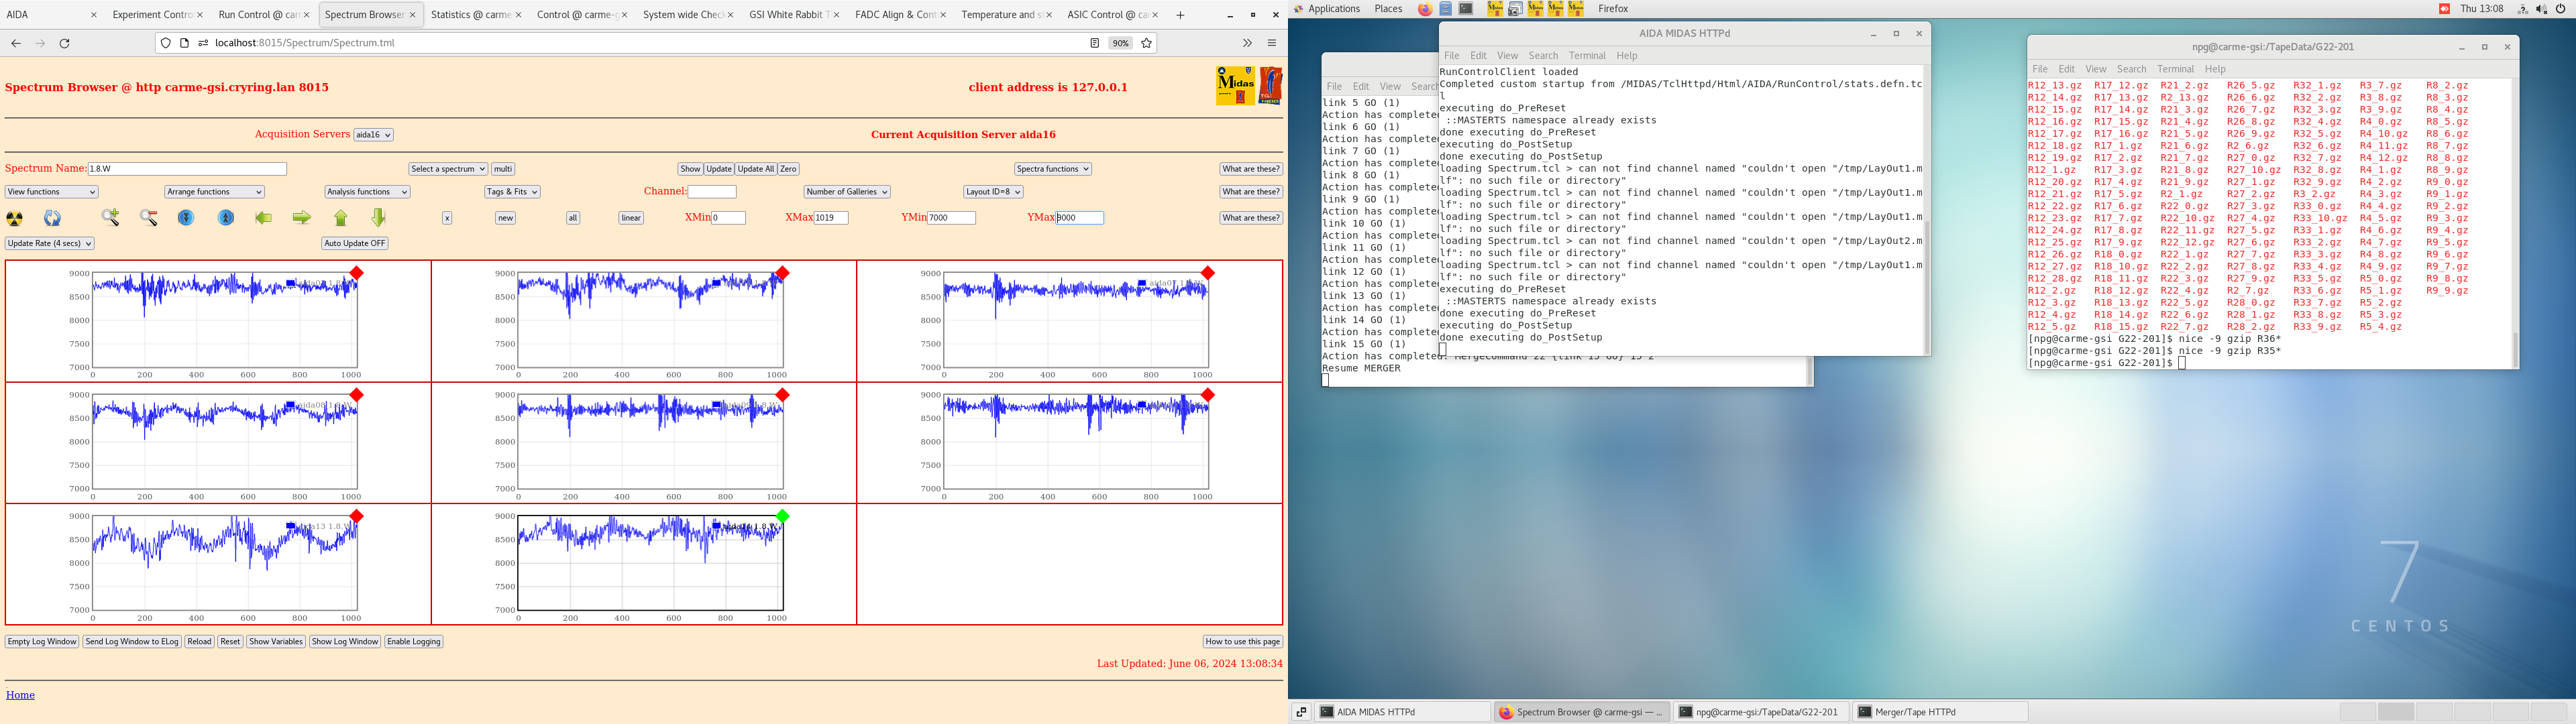Click the yellow radiation hazard icon

pyautogui.click(x=15, y=218)
